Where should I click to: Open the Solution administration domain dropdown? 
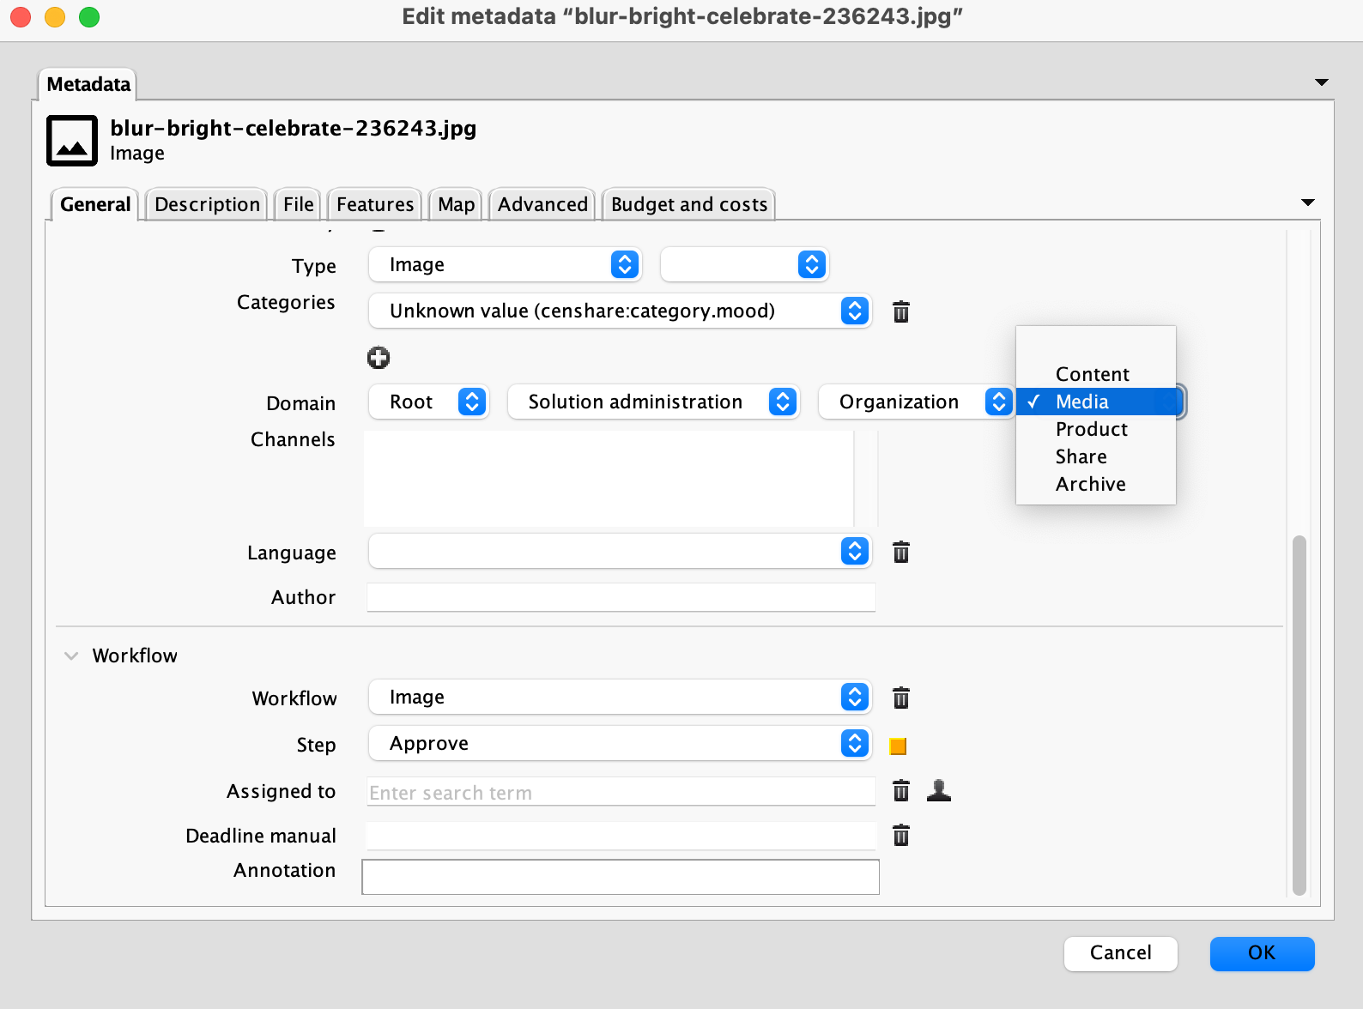tap(653, 402)
